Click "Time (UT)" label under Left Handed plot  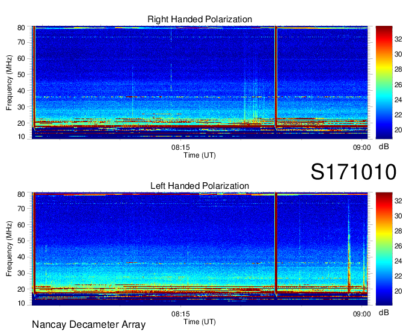tap(200, 322)
